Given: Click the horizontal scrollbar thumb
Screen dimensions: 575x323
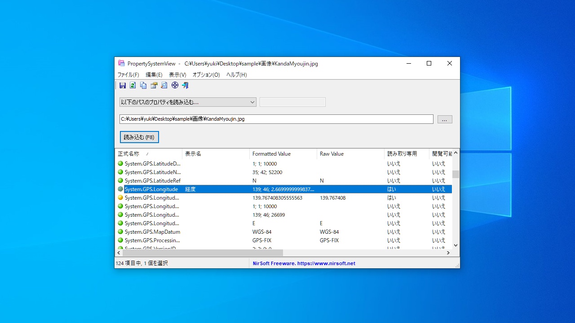Looking at the screenshot, I should [203, 253].
